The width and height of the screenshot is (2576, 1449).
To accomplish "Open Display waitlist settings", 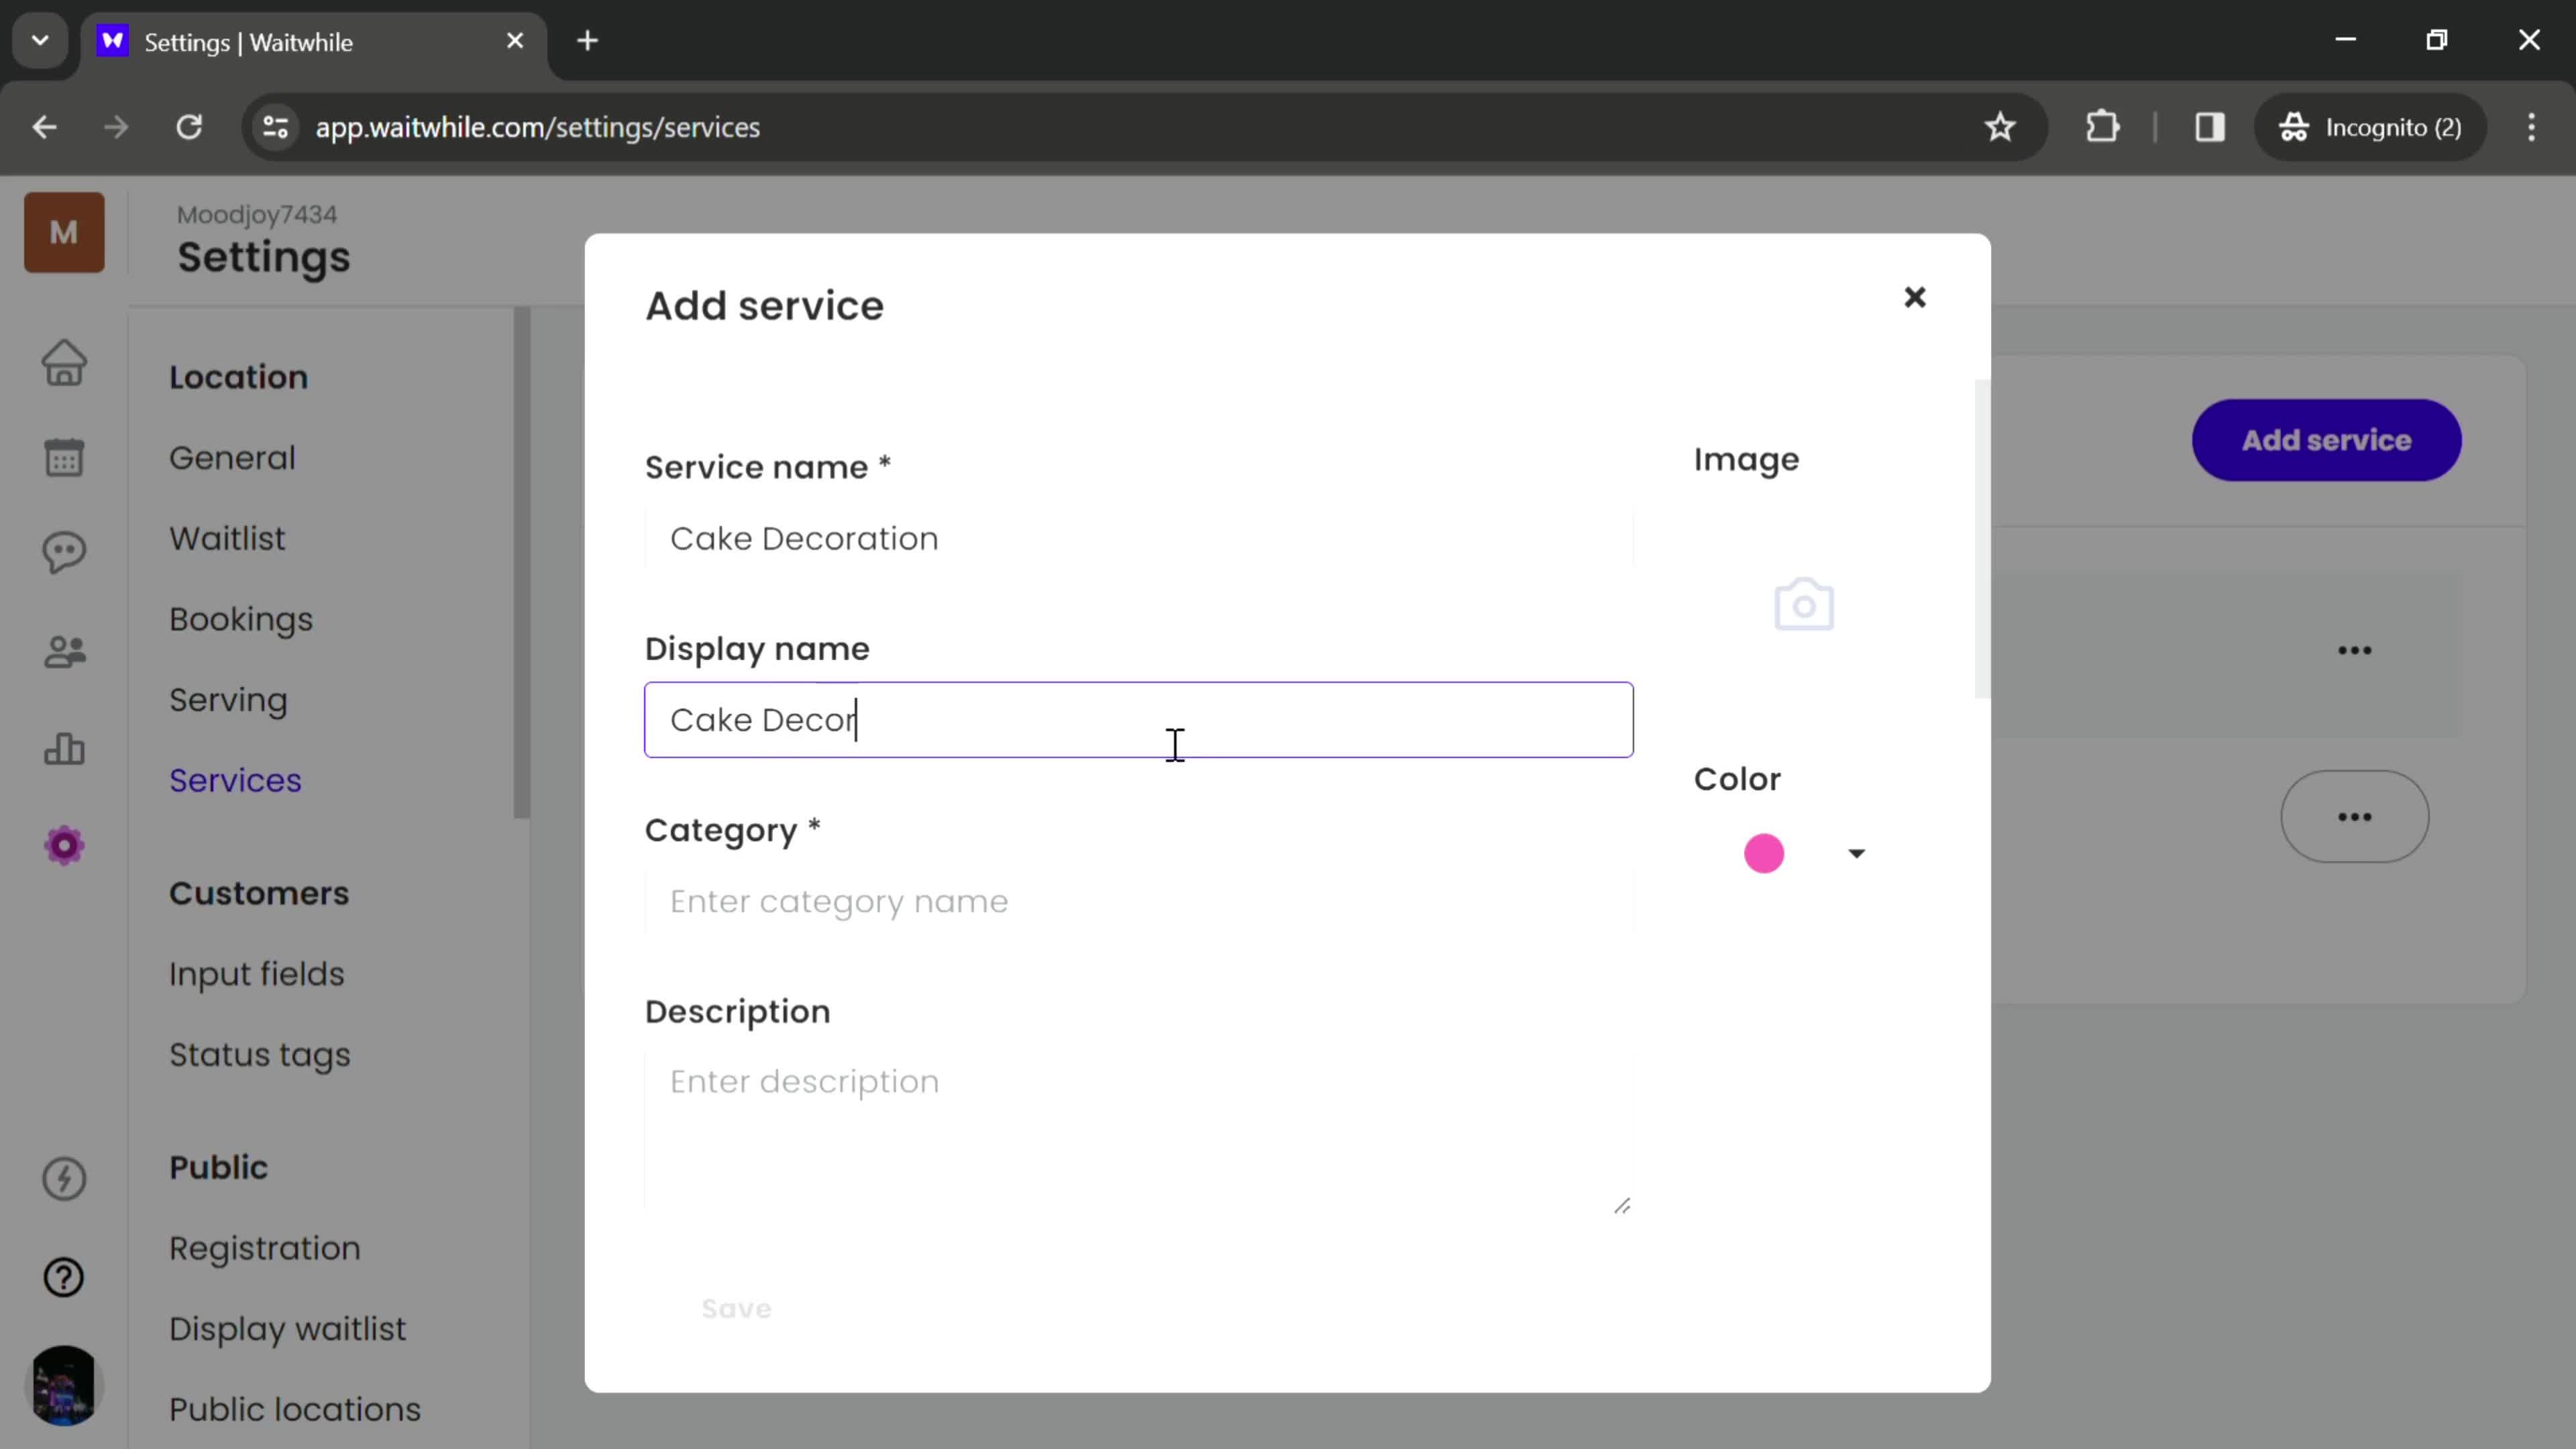I will click(x=288, y=1330).
